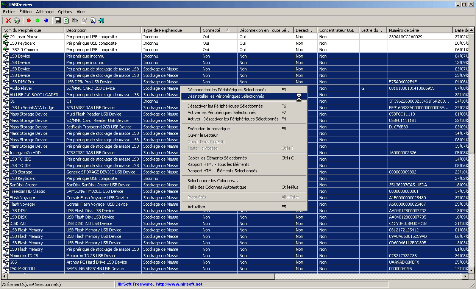Image resolution: width=476 pixels, height=289 pixels.
Task: Choose Activer les Périphériques Sélectionnés
Action: point(244,113)
